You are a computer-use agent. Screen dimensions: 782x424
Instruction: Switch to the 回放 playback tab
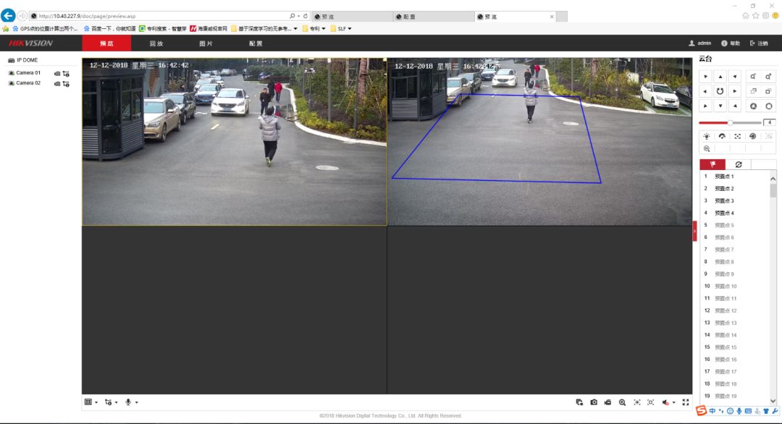(x=156, y=43)
